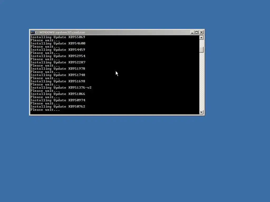This screenshot has width=270, height=202.
Task: Click the console scrollbar thumb
Action: coord(201,50)
